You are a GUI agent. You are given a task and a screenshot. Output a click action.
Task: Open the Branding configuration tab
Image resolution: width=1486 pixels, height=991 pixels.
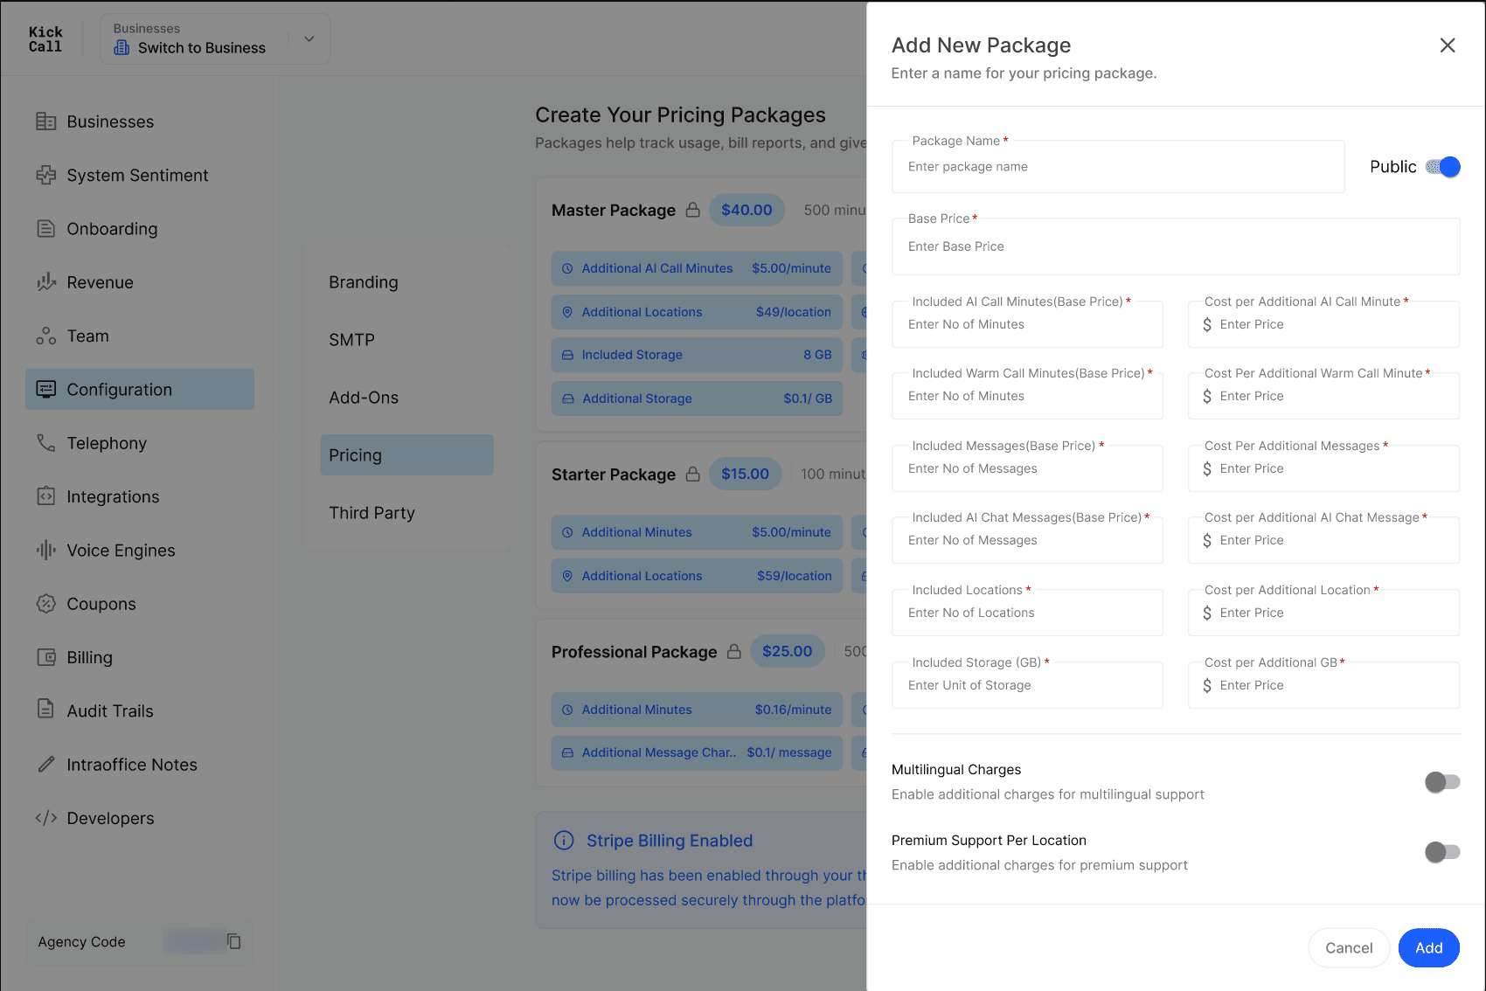406,282
